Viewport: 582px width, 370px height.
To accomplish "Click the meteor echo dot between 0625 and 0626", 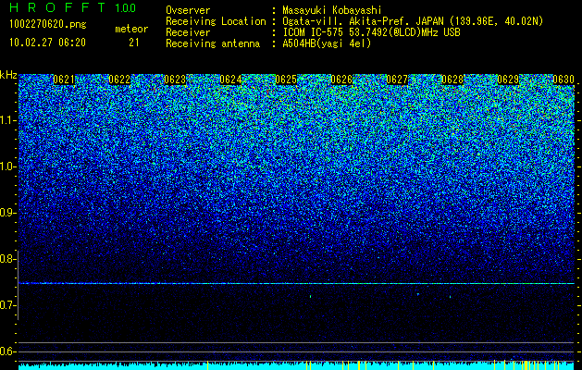I will (310, 296).
